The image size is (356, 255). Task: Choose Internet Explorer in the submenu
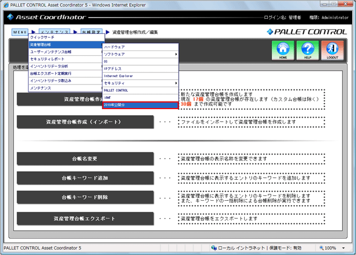pyautogui.click(x=140, y=76)
